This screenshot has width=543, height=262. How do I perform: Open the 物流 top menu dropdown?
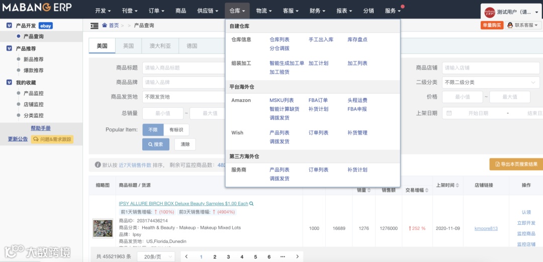(x=264, y=11)
